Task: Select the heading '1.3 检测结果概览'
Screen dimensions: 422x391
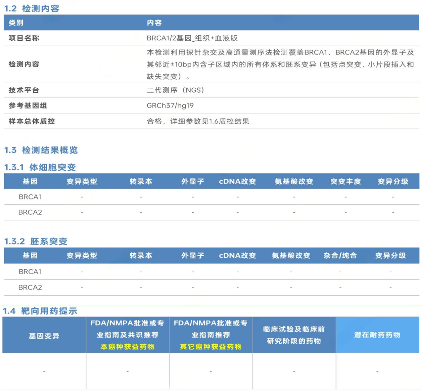Action: coord(41,150)
